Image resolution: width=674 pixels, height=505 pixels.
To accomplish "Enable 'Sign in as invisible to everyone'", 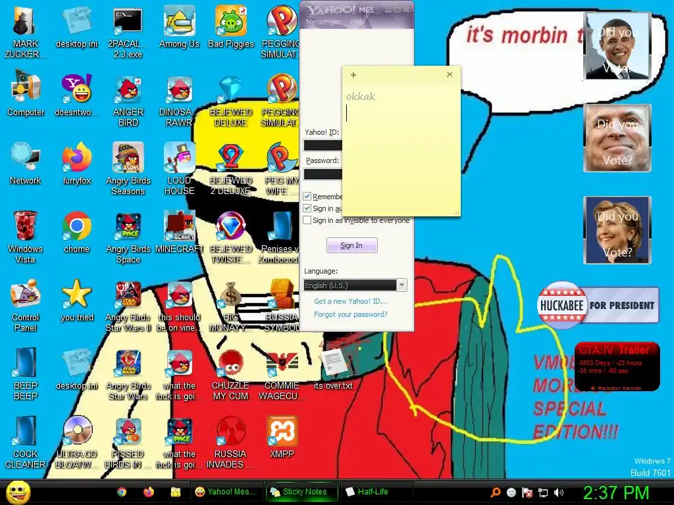I will (307, 220).
